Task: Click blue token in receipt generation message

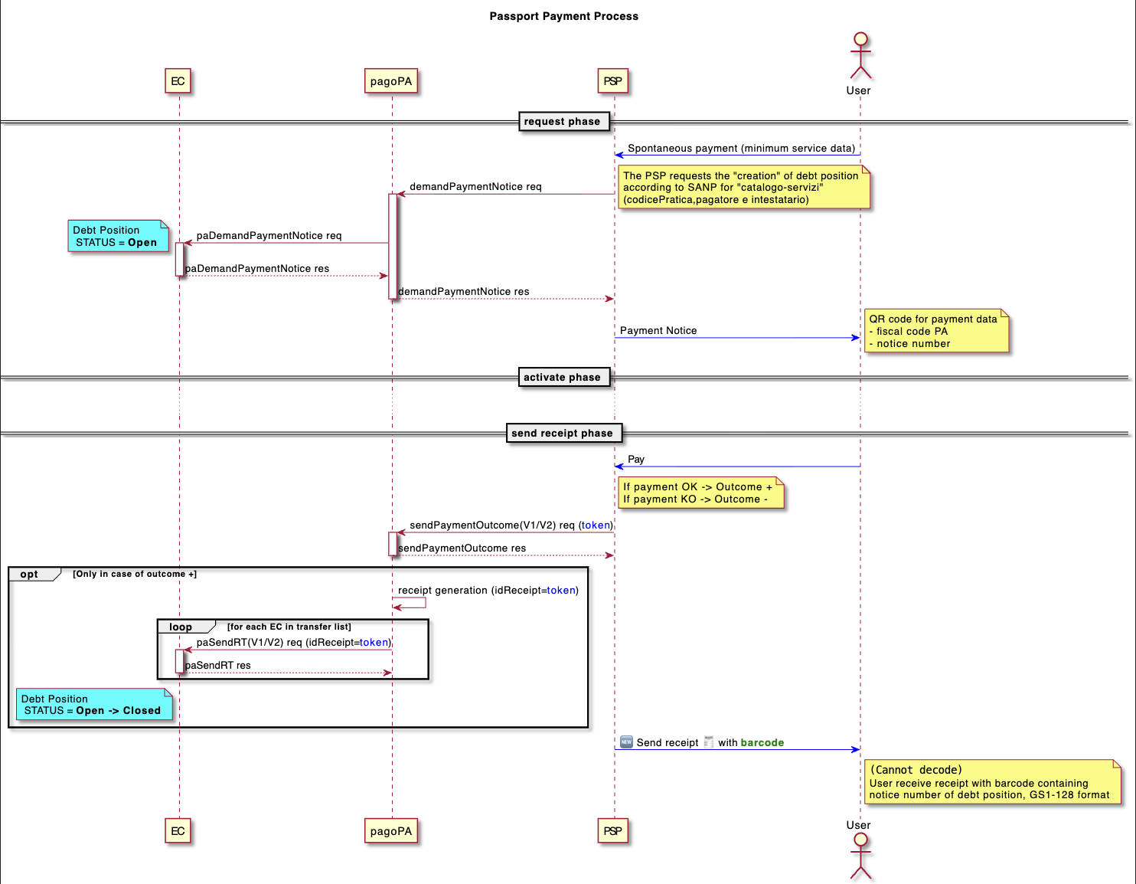Action: coord(561,591)
